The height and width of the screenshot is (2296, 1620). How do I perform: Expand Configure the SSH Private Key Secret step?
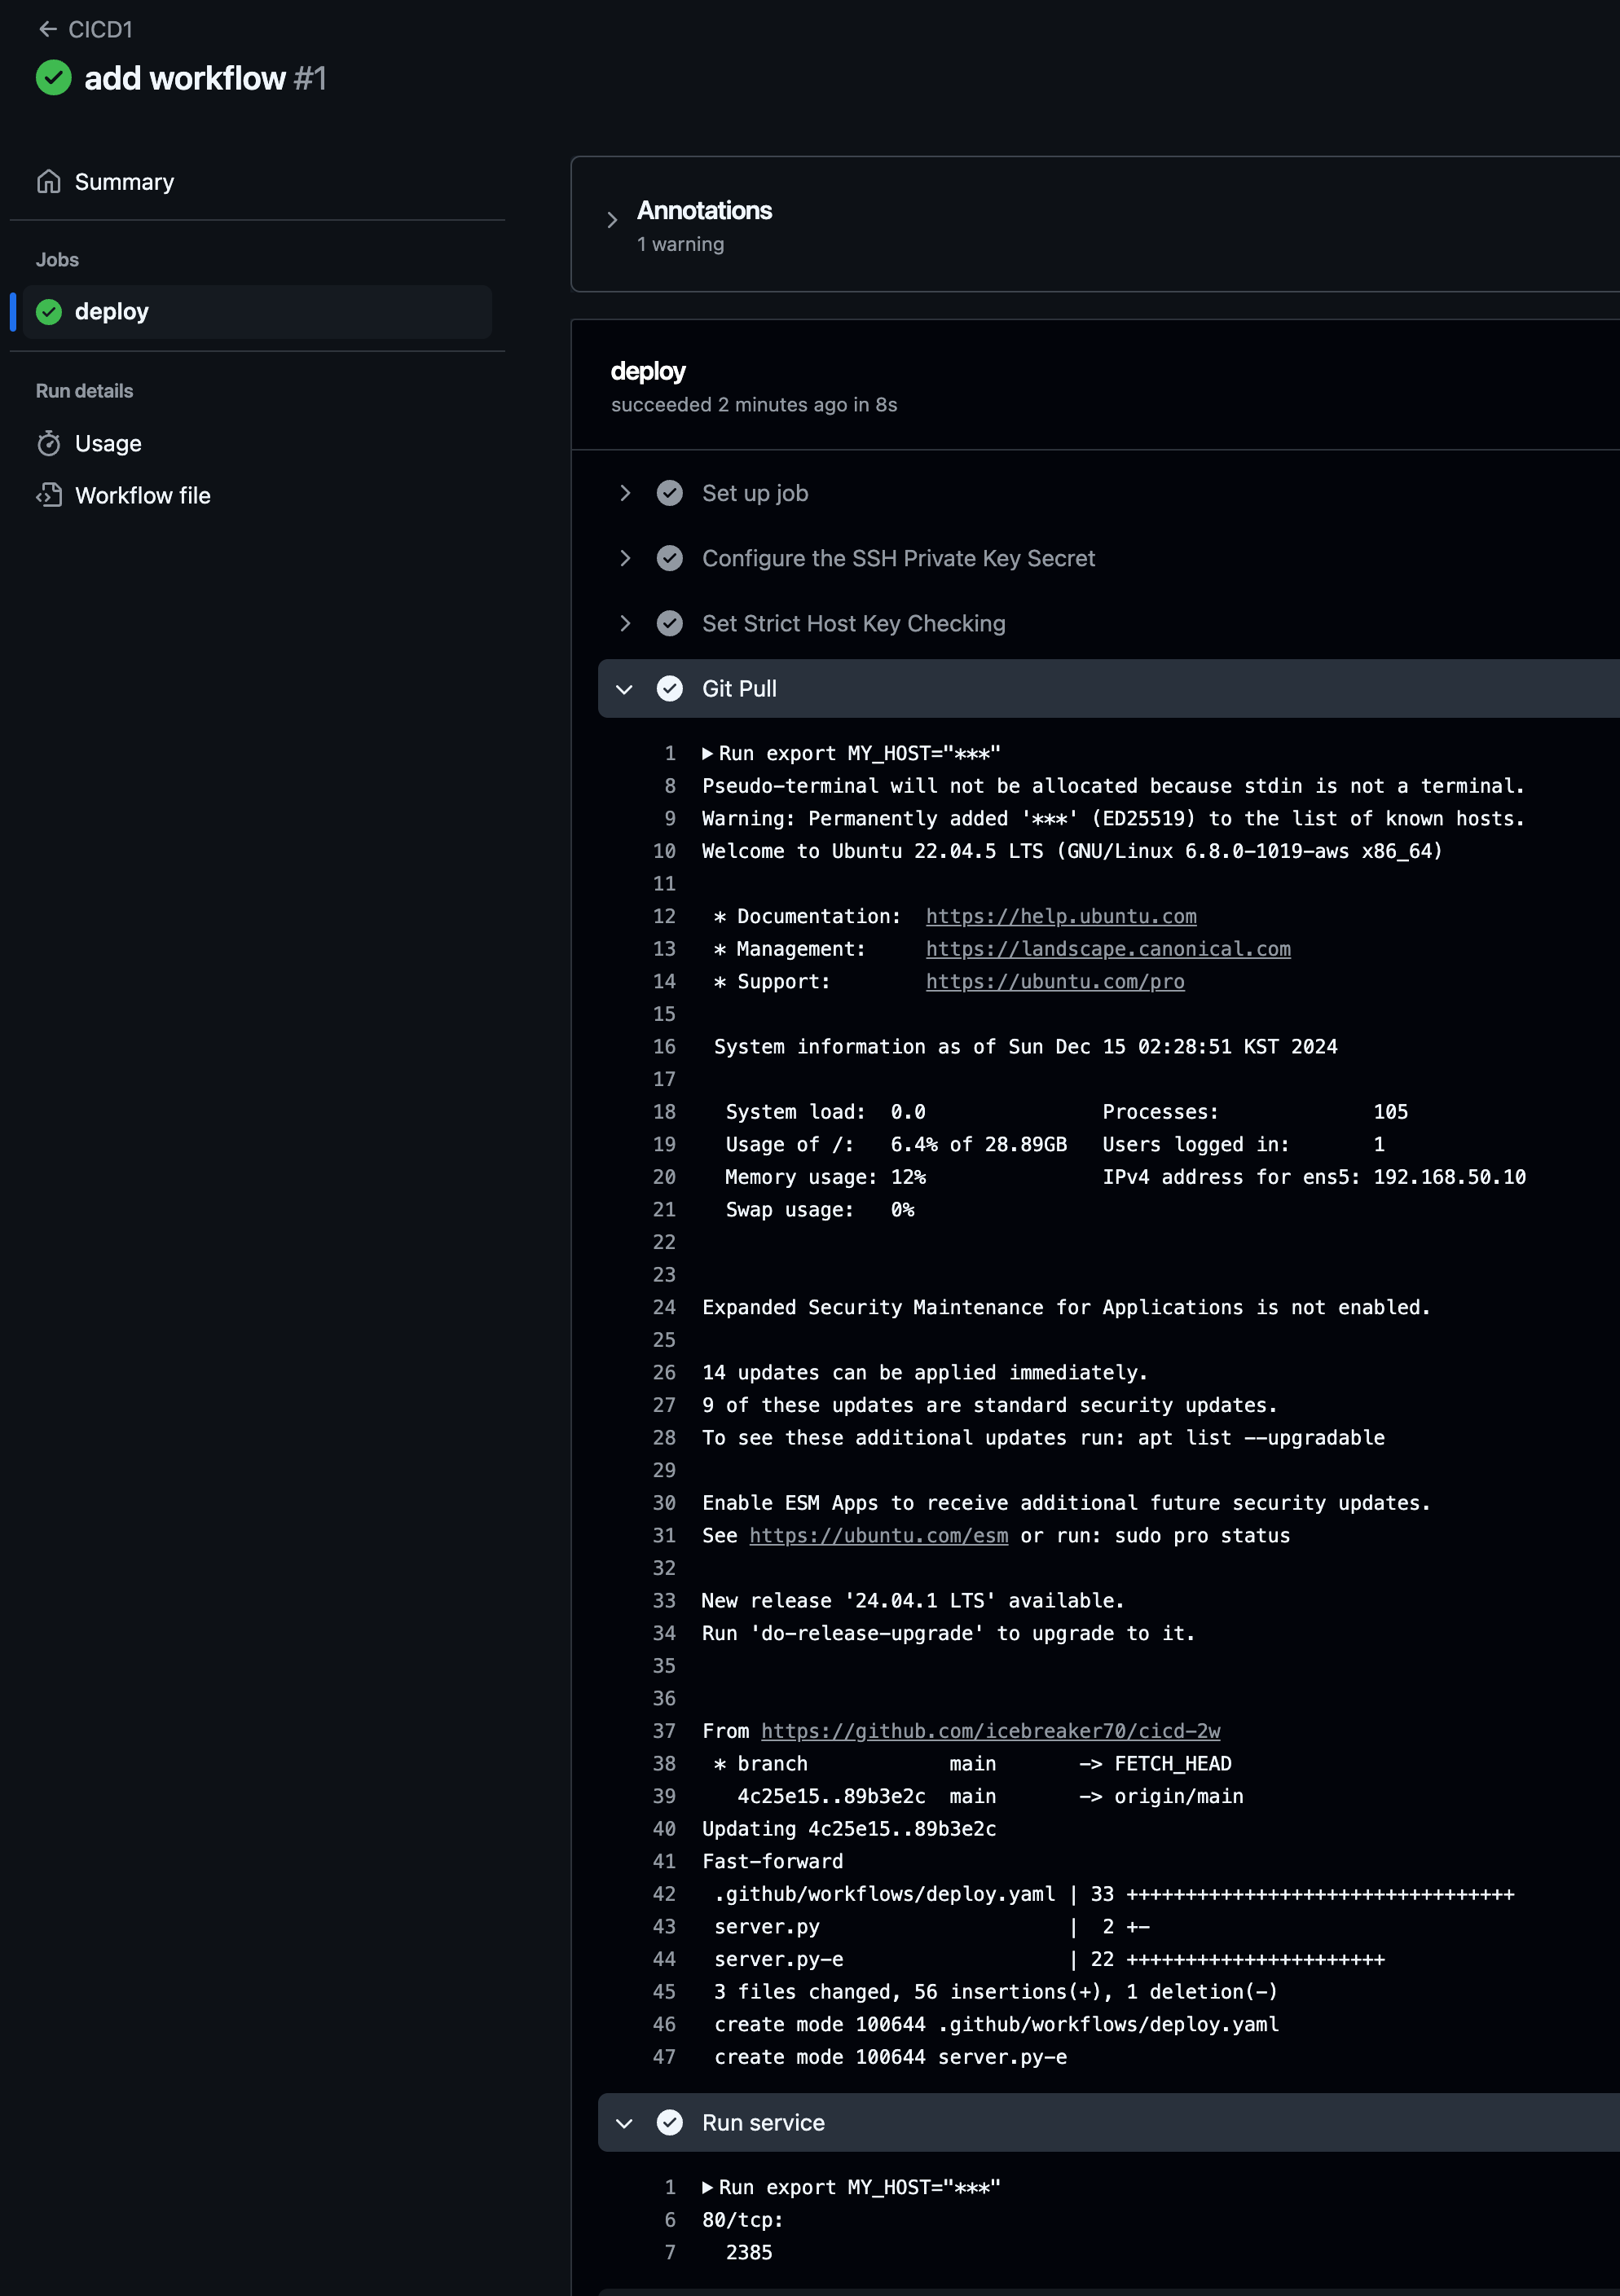click(x=625, y=558)
